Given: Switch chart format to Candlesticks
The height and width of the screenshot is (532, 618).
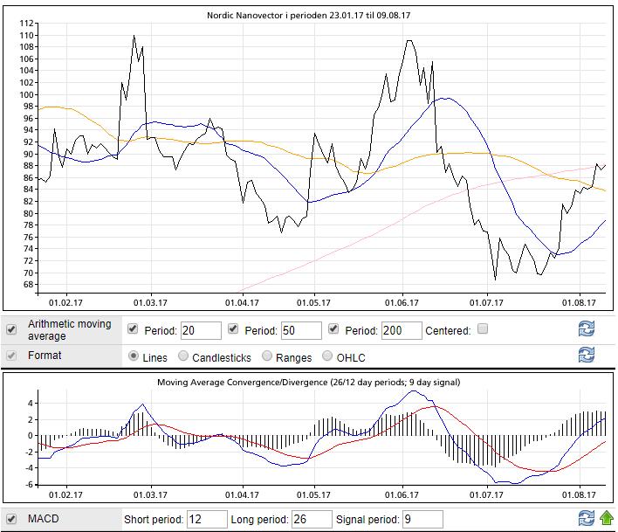Looking at the screenshot, I should tap(183, 356).
